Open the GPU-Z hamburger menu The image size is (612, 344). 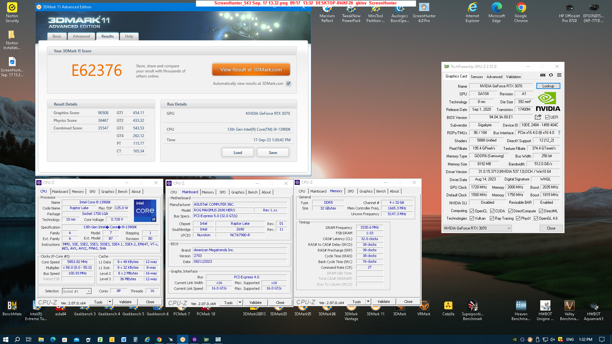click(559, 75)
